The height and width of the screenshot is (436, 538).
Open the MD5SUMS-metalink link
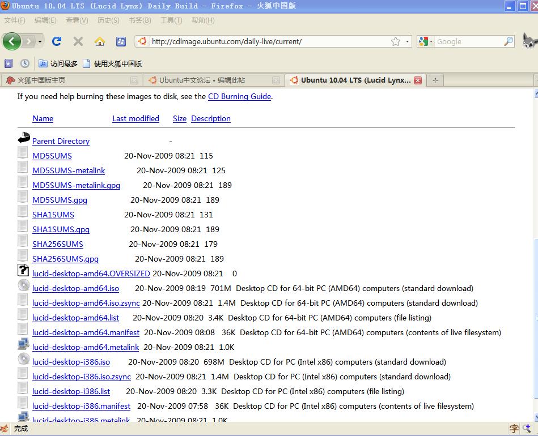coord(69,170)
